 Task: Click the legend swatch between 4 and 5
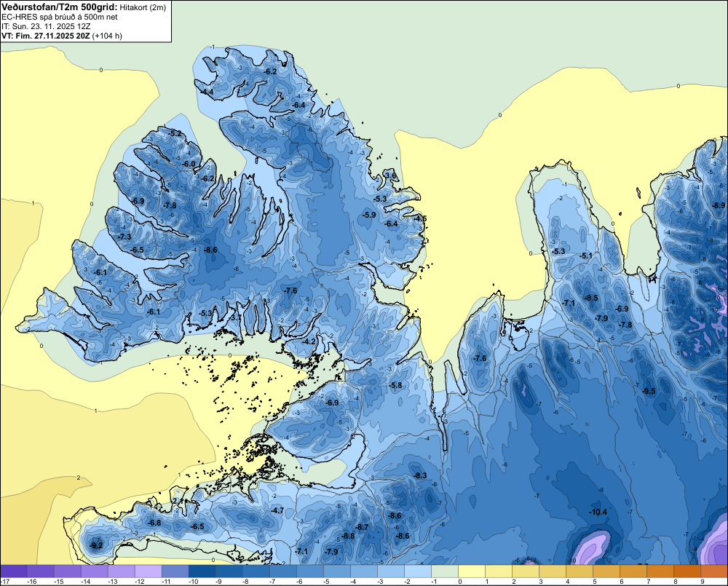pyautogui.click(x=580, y=571)
